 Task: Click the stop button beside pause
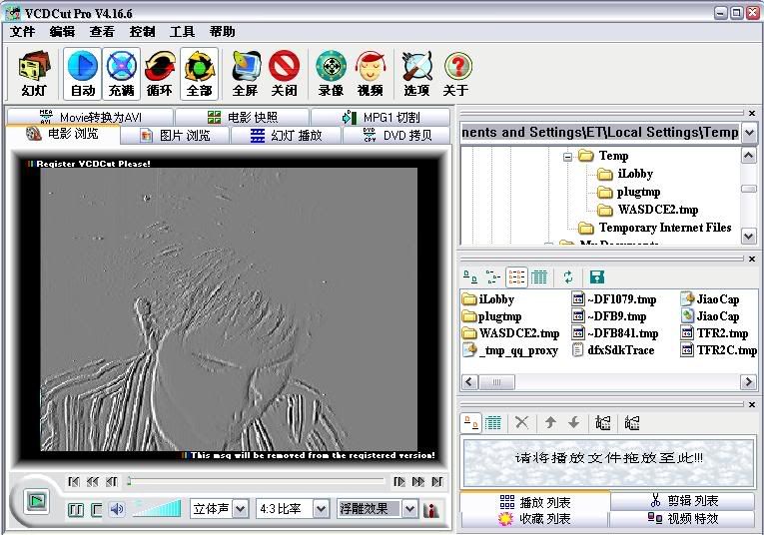point(97,510)
